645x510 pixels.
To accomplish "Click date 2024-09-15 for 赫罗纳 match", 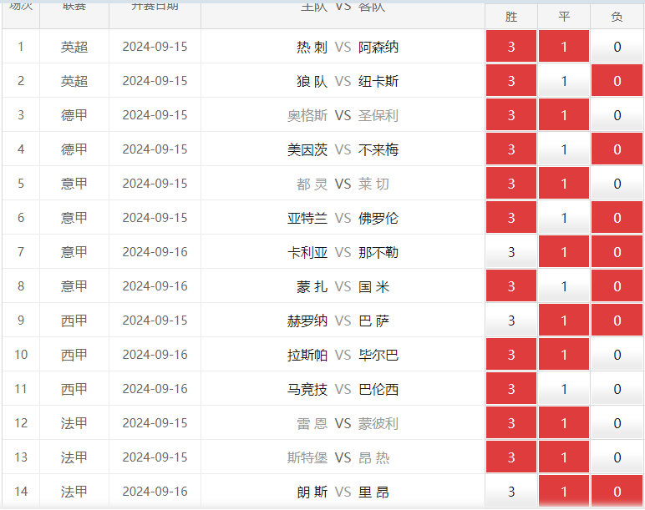I will (155, 321).
